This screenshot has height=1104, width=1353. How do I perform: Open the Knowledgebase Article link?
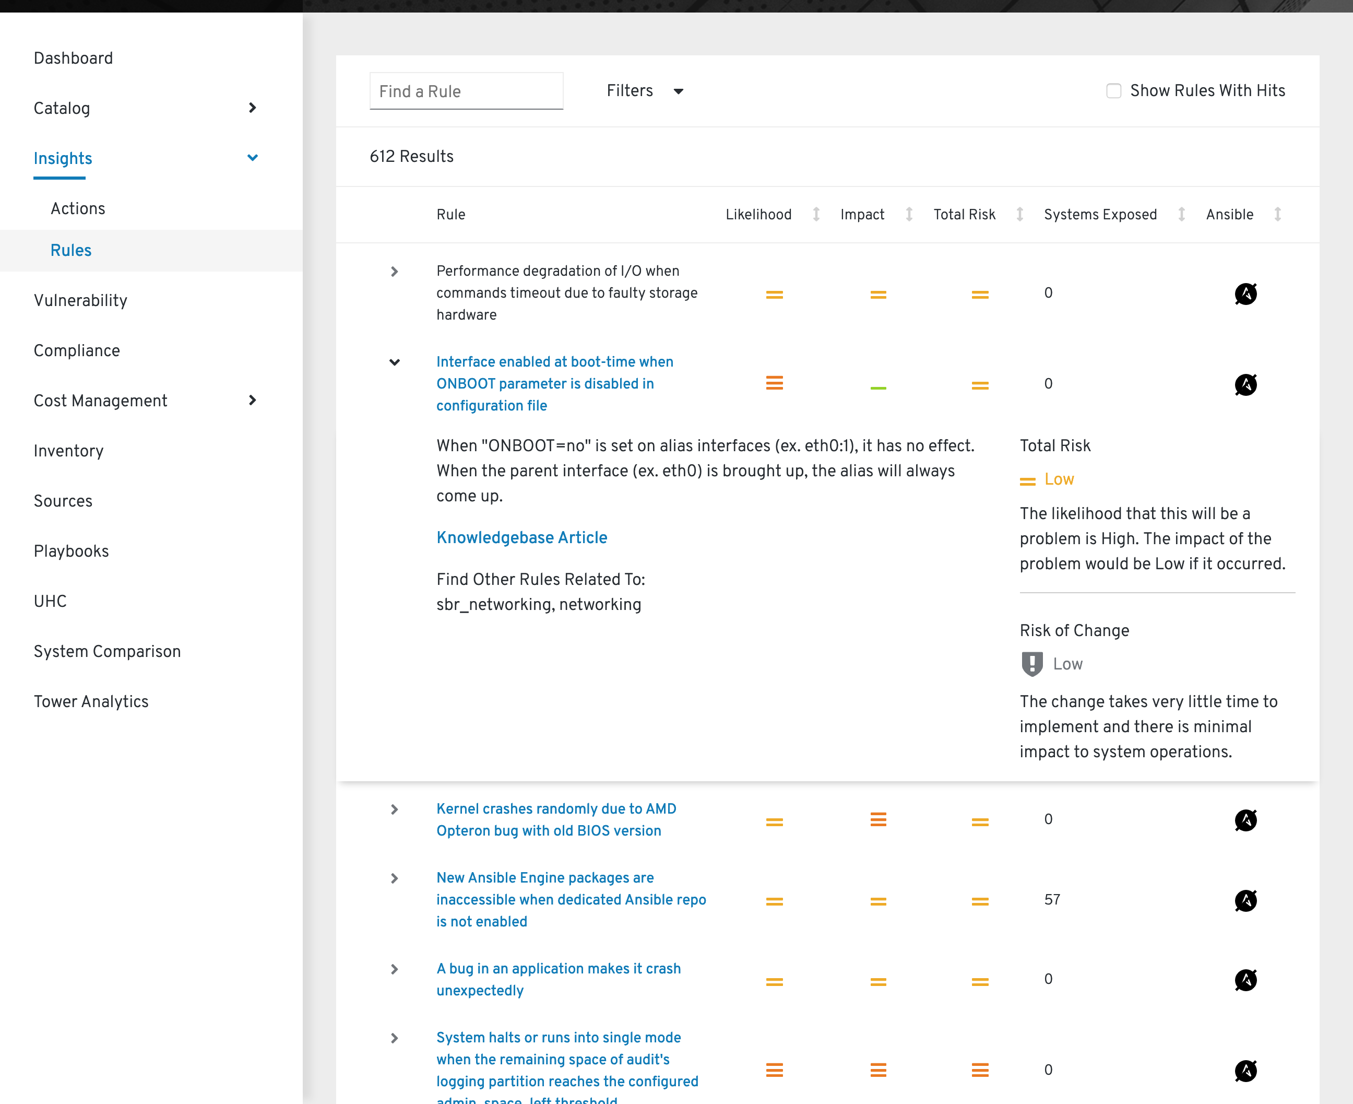coord(522,538)
